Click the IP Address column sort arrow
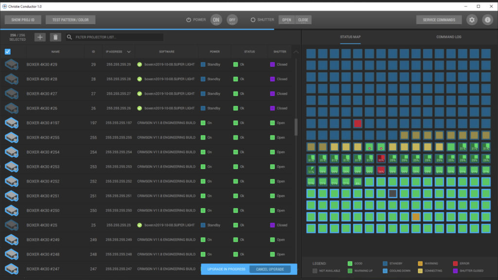Image resolution: width=498 pixels, height=280 pixels. [129, 52]
